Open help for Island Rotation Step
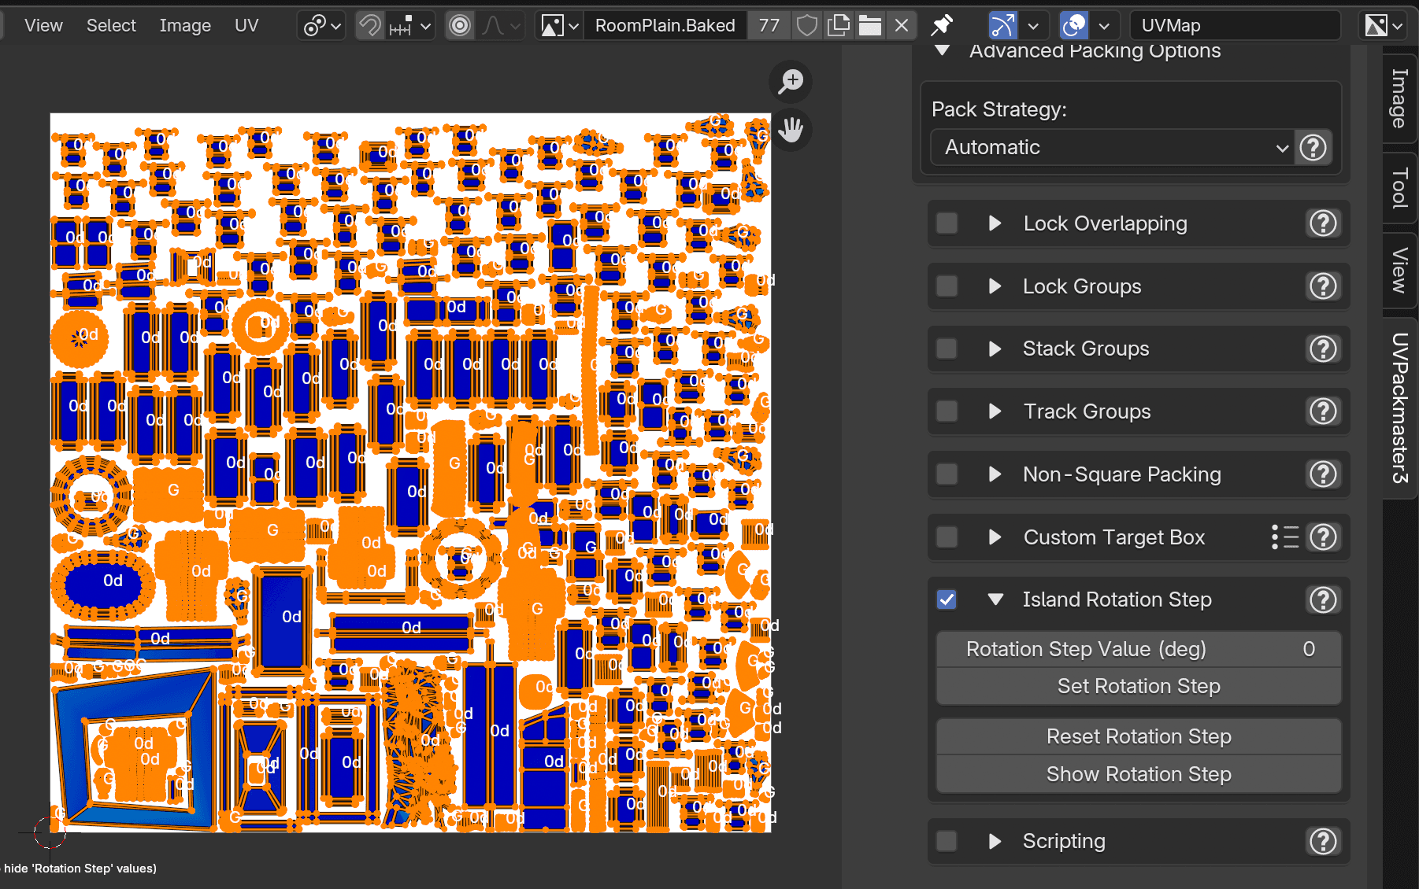Screen dimensions: 1419x889 coord(1323,599)
